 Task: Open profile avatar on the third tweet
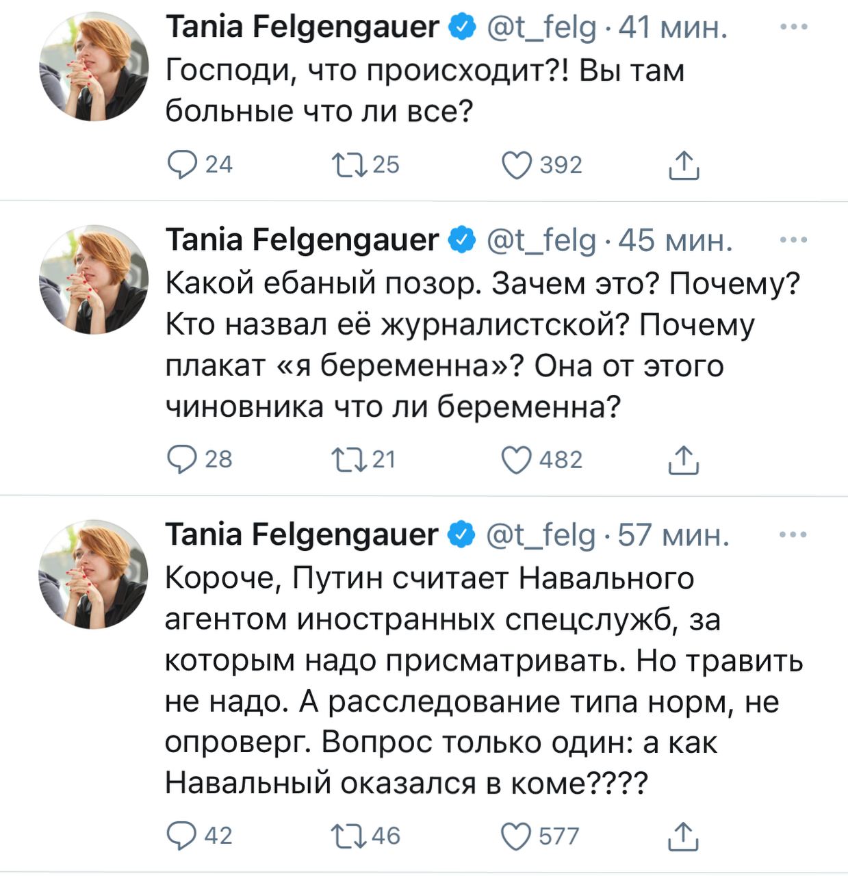pos(94,574)
